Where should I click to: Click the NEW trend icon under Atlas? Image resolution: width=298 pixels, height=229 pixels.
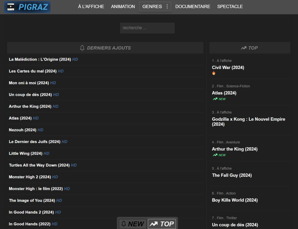pyautogui.click(x=215, y=99)
